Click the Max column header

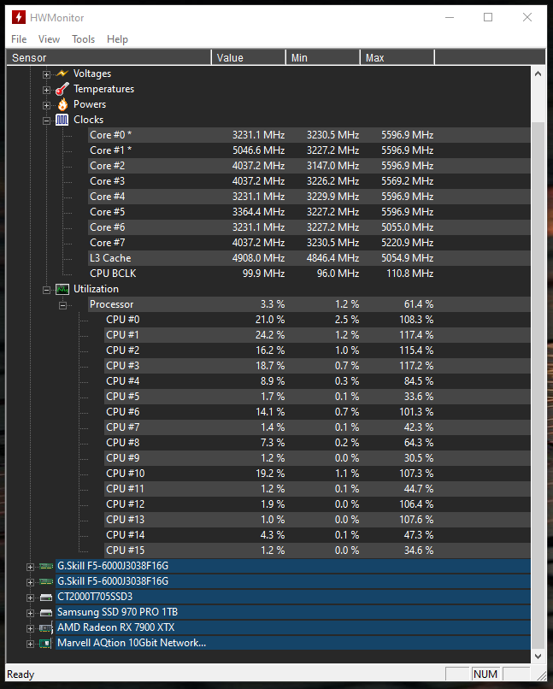(x=397, y=57)
